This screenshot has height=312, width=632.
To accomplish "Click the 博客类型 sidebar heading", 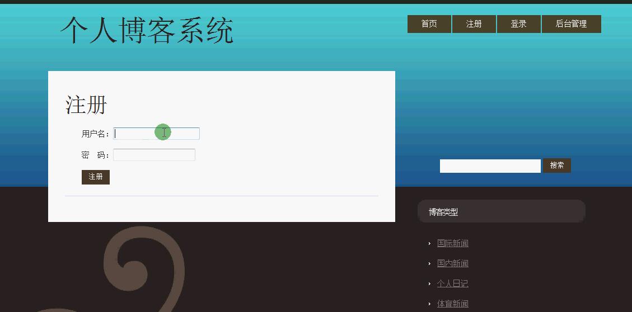I will 443,212.
